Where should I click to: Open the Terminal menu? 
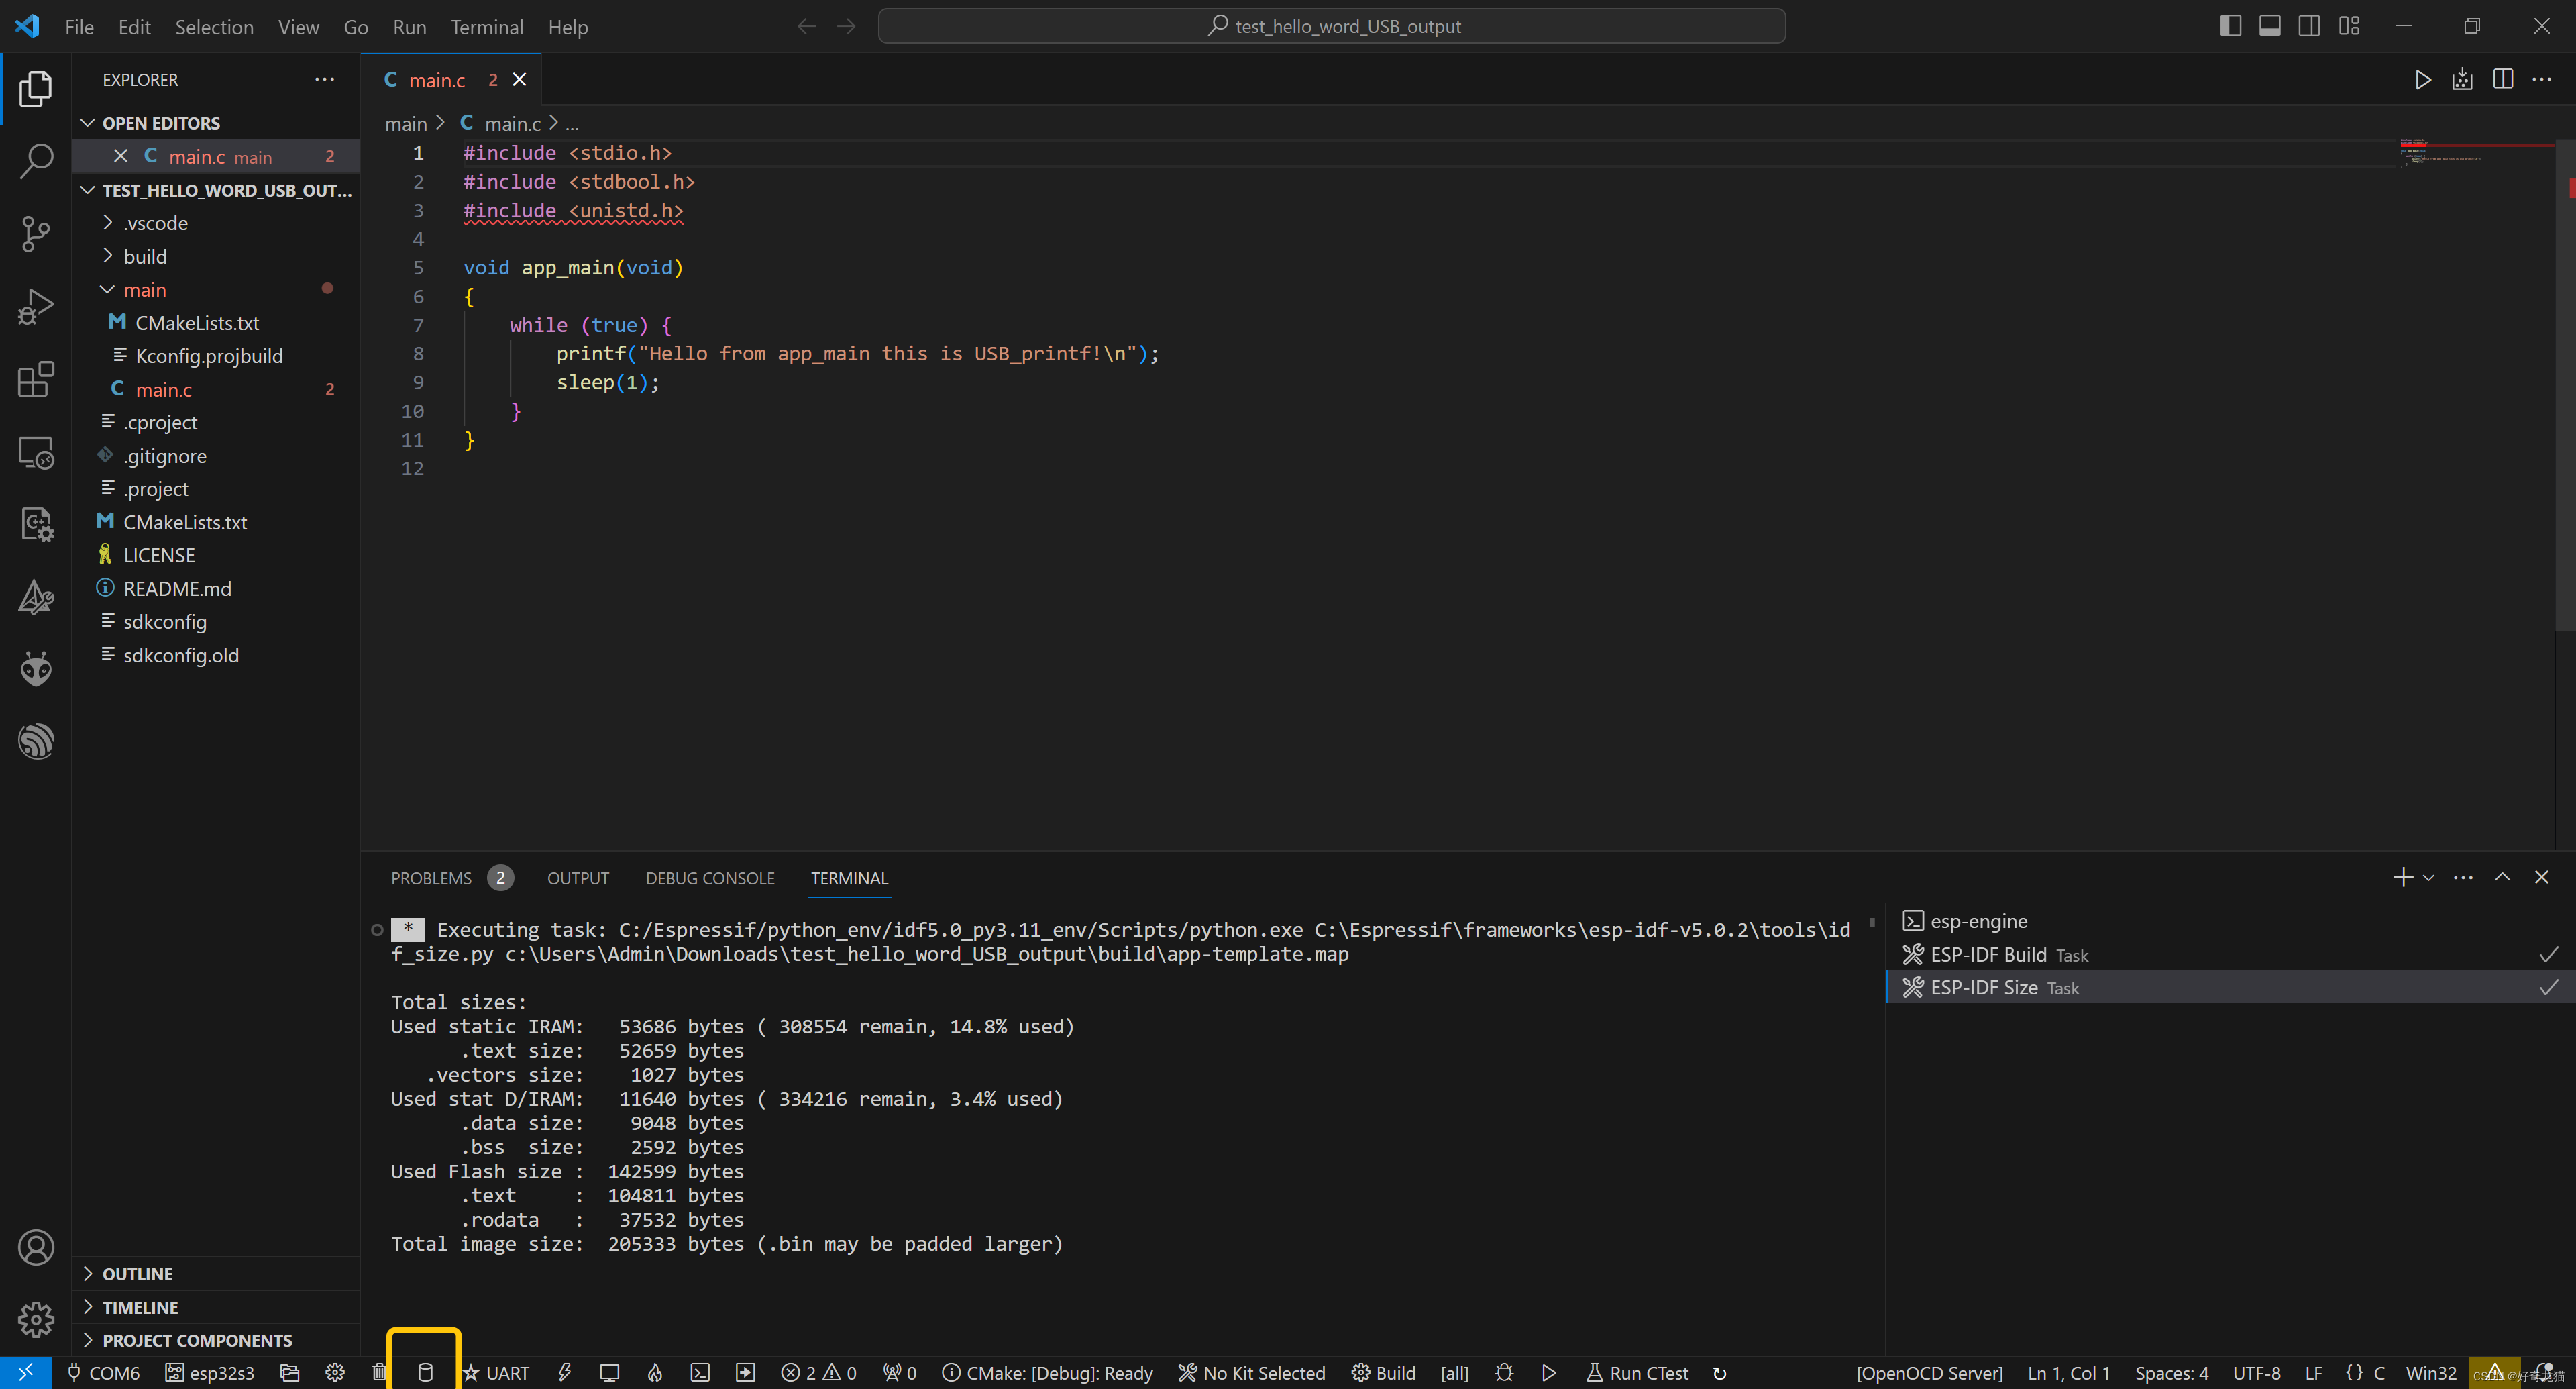click(486, 27)
